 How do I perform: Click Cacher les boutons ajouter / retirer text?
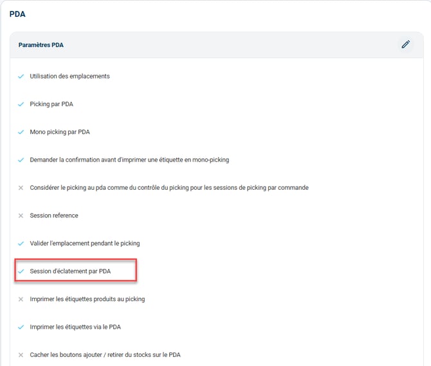pos(105,354)
